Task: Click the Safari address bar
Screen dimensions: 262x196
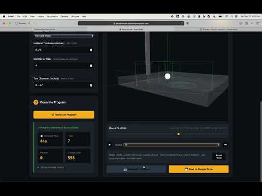Action: click(x=130, y=23)
